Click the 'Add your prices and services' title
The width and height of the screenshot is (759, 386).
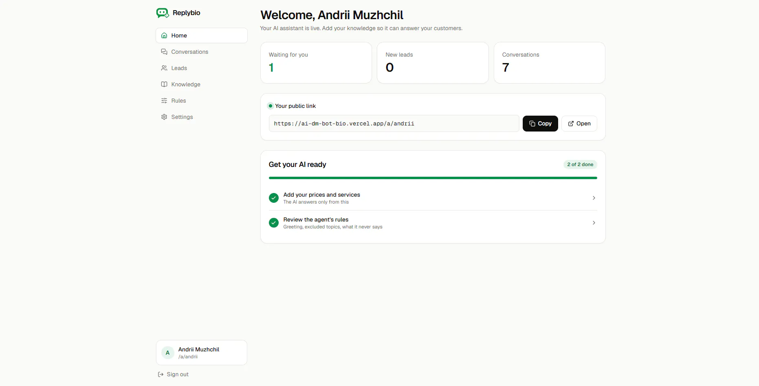(322, 195)
